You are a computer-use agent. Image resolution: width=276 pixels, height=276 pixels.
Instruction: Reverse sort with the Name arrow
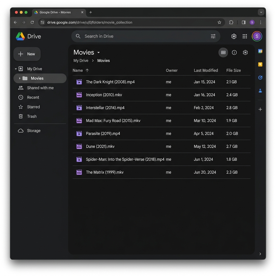[x=87, y=70]
